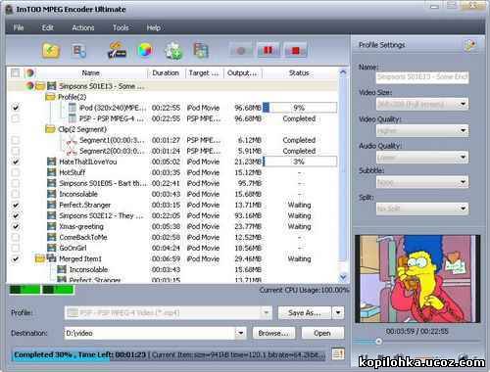Screen dimensions: 490x372
Task: Click the Clip(2 Segment) folder icon
Action: click(x=50, y=129)
